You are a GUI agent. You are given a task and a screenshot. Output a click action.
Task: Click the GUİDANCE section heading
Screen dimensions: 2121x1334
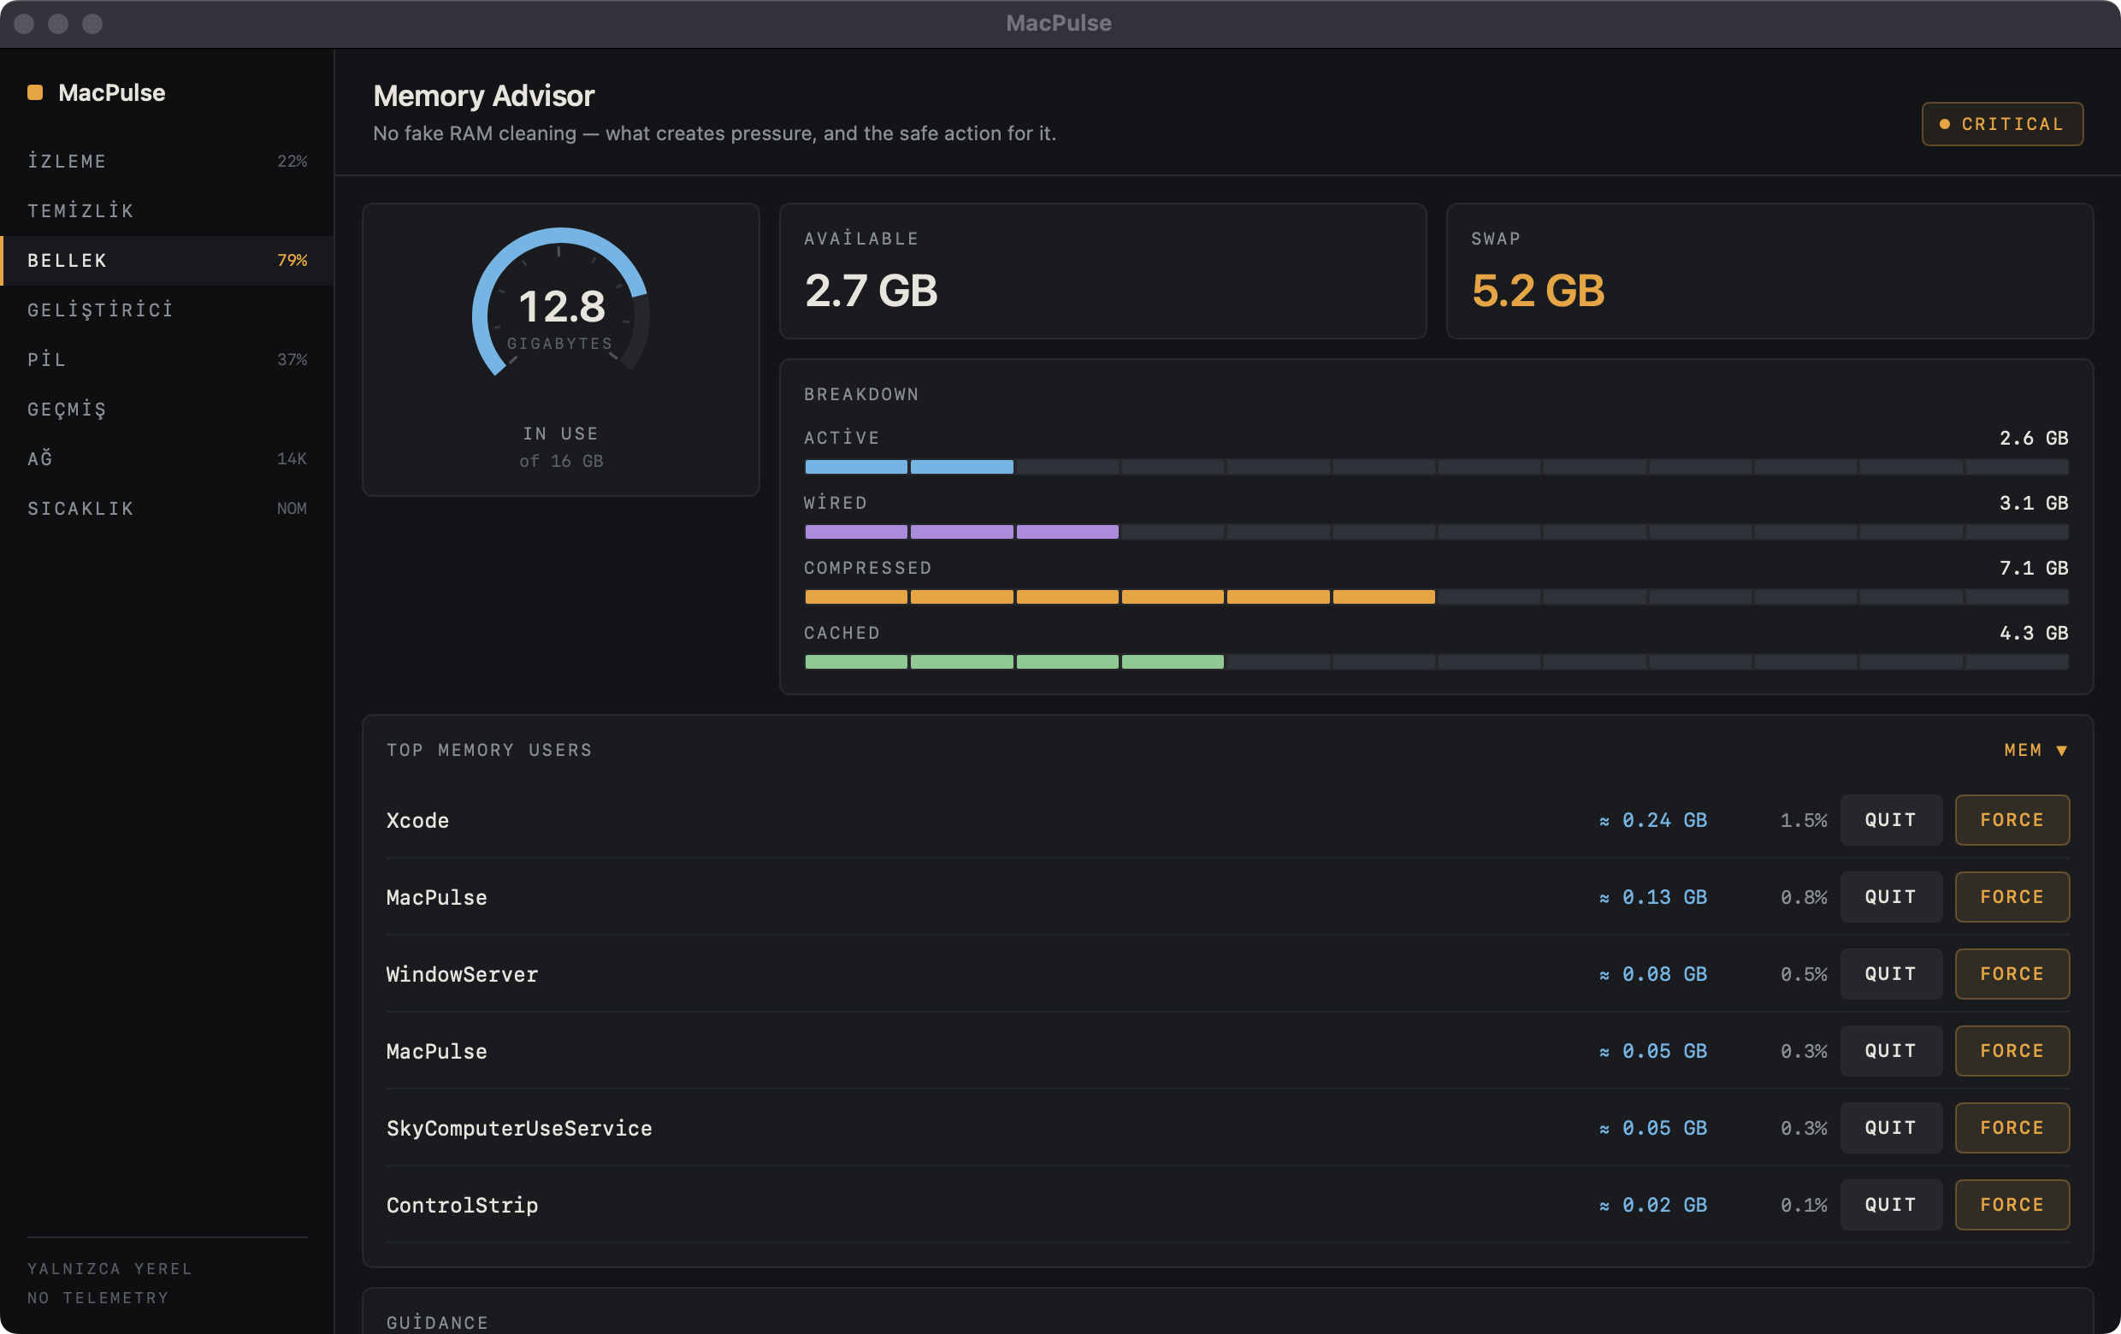[437, 1323]
